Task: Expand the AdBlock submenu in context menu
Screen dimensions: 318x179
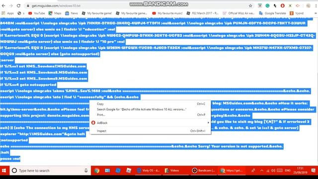Action: click(150, 123)
